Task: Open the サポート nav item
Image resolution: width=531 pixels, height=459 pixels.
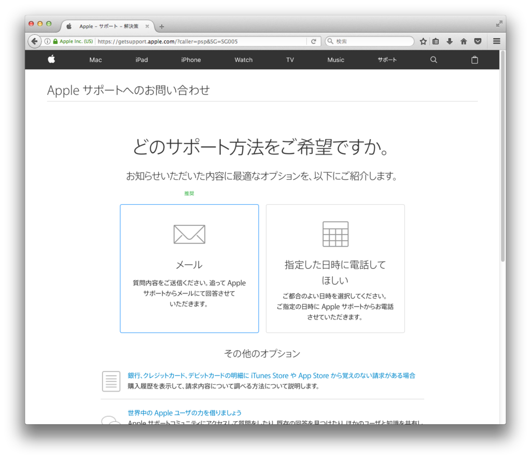Action: (x=387, y=60)
